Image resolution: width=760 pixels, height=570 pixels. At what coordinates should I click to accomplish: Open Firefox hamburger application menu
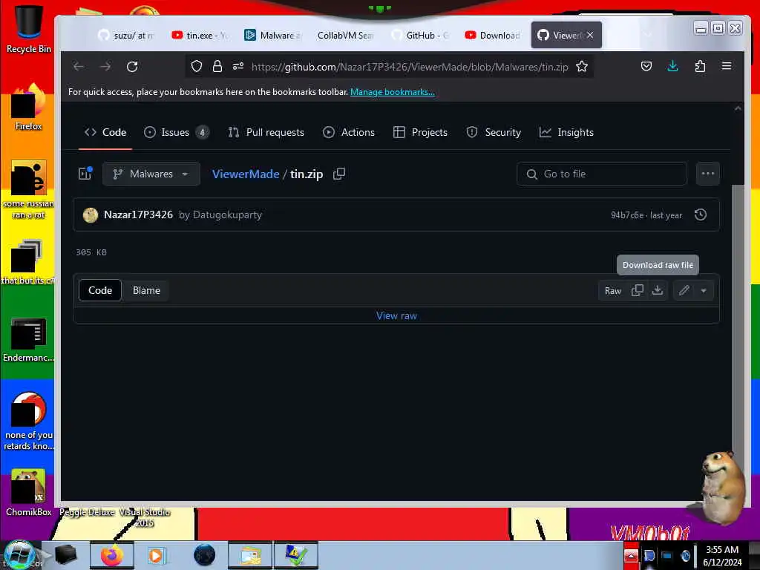726,66
